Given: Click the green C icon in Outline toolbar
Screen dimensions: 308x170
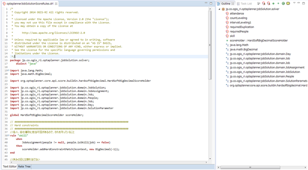Looking at the screenshot, I should 283,4.
